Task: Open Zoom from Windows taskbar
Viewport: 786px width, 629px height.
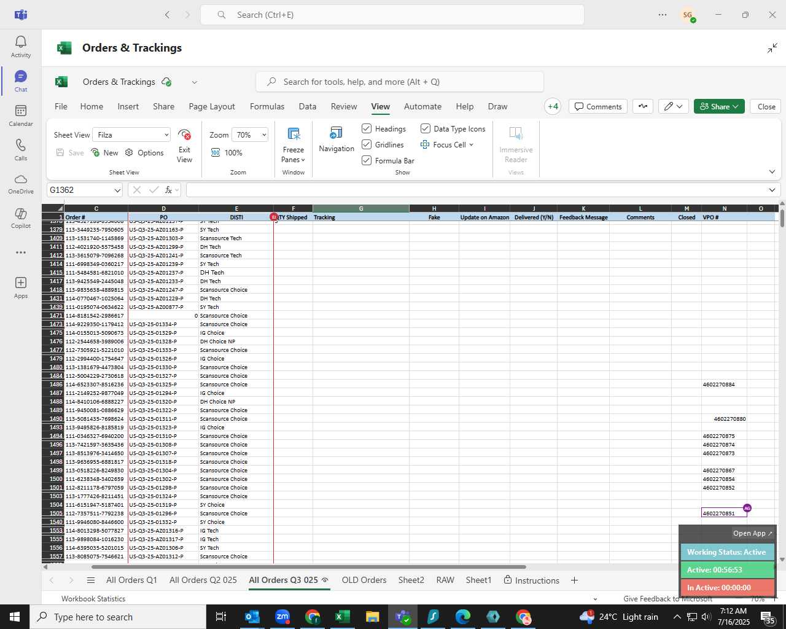Action: [x=282, y=617]
